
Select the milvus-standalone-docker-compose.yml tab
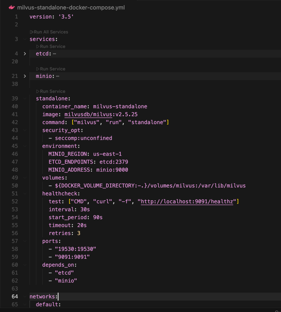click(71, 8)
